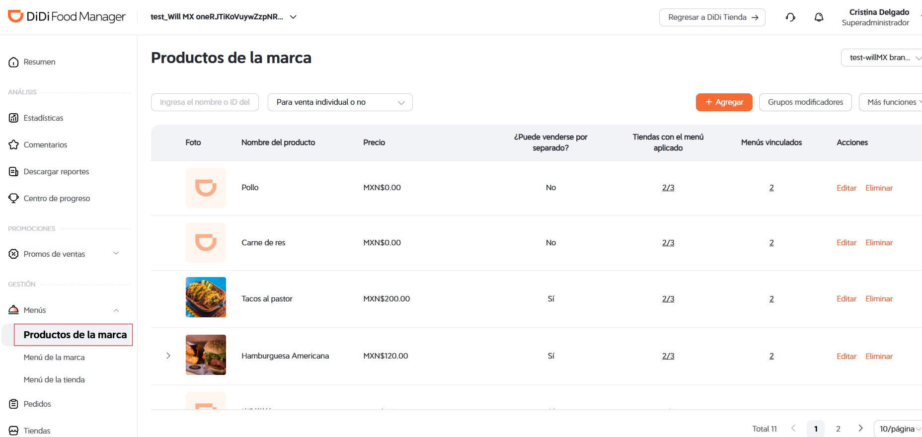Image resolution: width=922 pixels, height=437 pixels.
Task: Click the orange Agregar button
Action: tap(724, 102)
